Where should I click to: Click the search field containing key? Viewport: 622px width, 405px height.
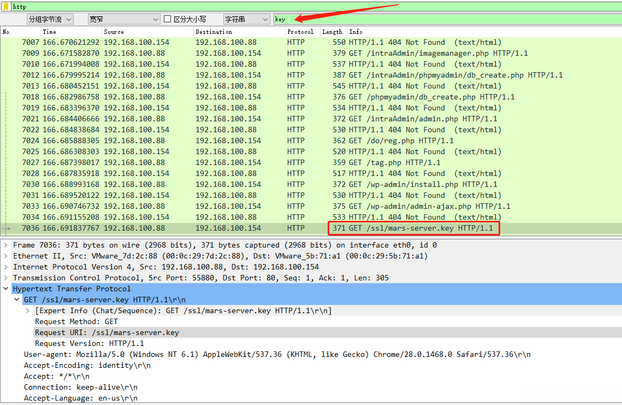coord(447,19)
